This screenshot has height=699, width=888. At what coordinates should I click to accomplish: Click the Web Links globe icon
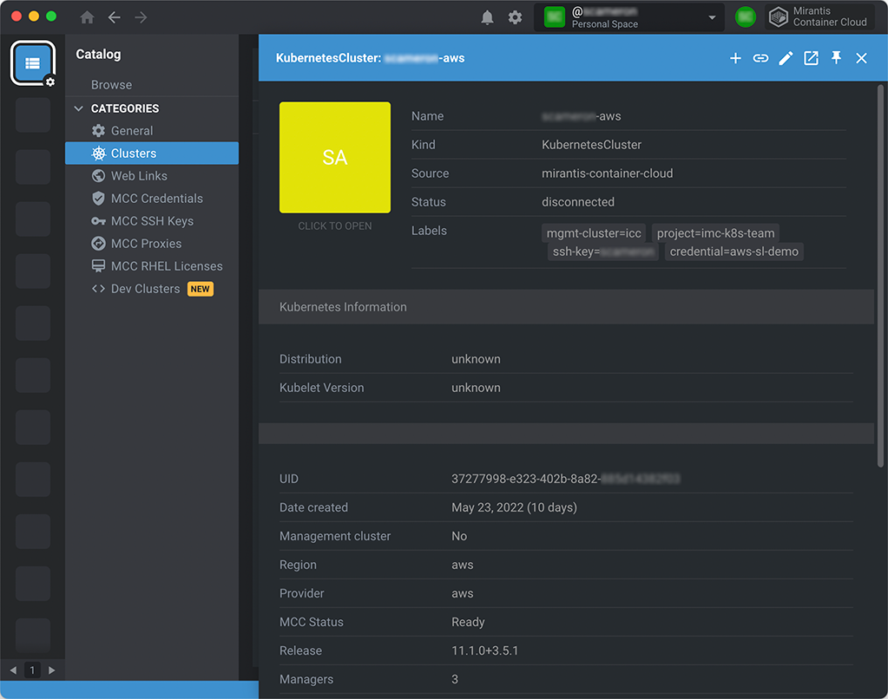[x=99, y=176]
